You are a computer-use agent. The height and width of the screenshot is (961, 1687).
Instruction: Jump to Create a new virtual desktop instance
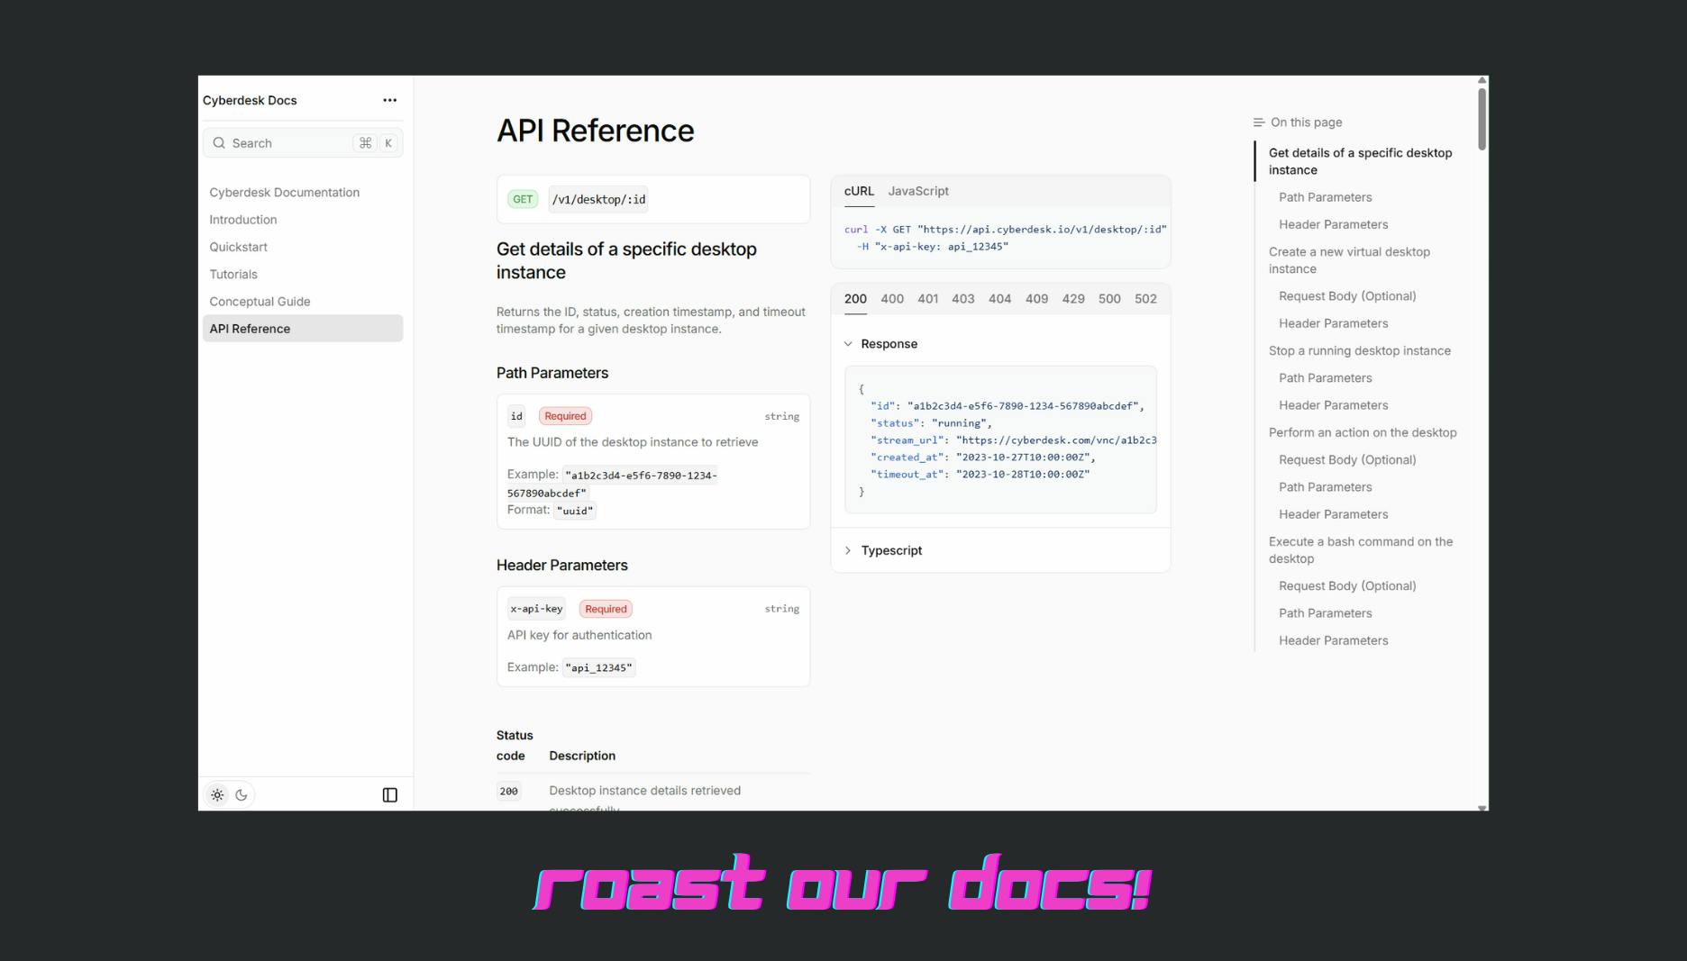1349,260
